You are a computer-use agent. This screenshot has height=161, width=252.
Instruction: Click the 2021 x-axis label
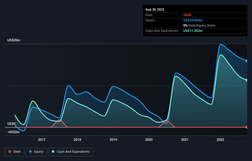[185, 140]
